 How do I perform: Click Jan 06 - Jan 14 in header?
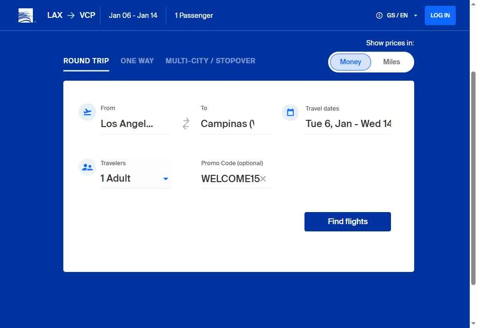[x=133, y=15]
